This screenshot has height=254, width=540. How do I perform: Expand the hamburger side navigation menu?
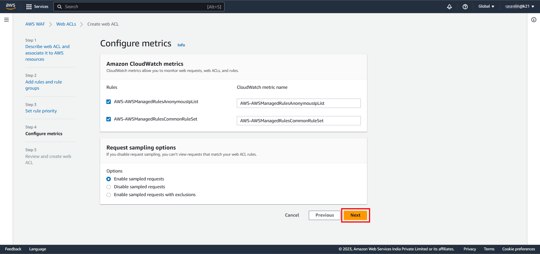[6, 20]
